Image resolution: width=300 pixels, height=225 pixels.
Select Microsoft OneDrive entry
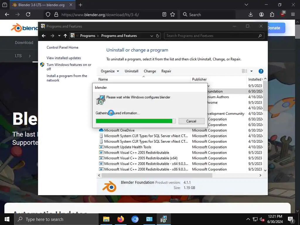(x=120, y=130)
